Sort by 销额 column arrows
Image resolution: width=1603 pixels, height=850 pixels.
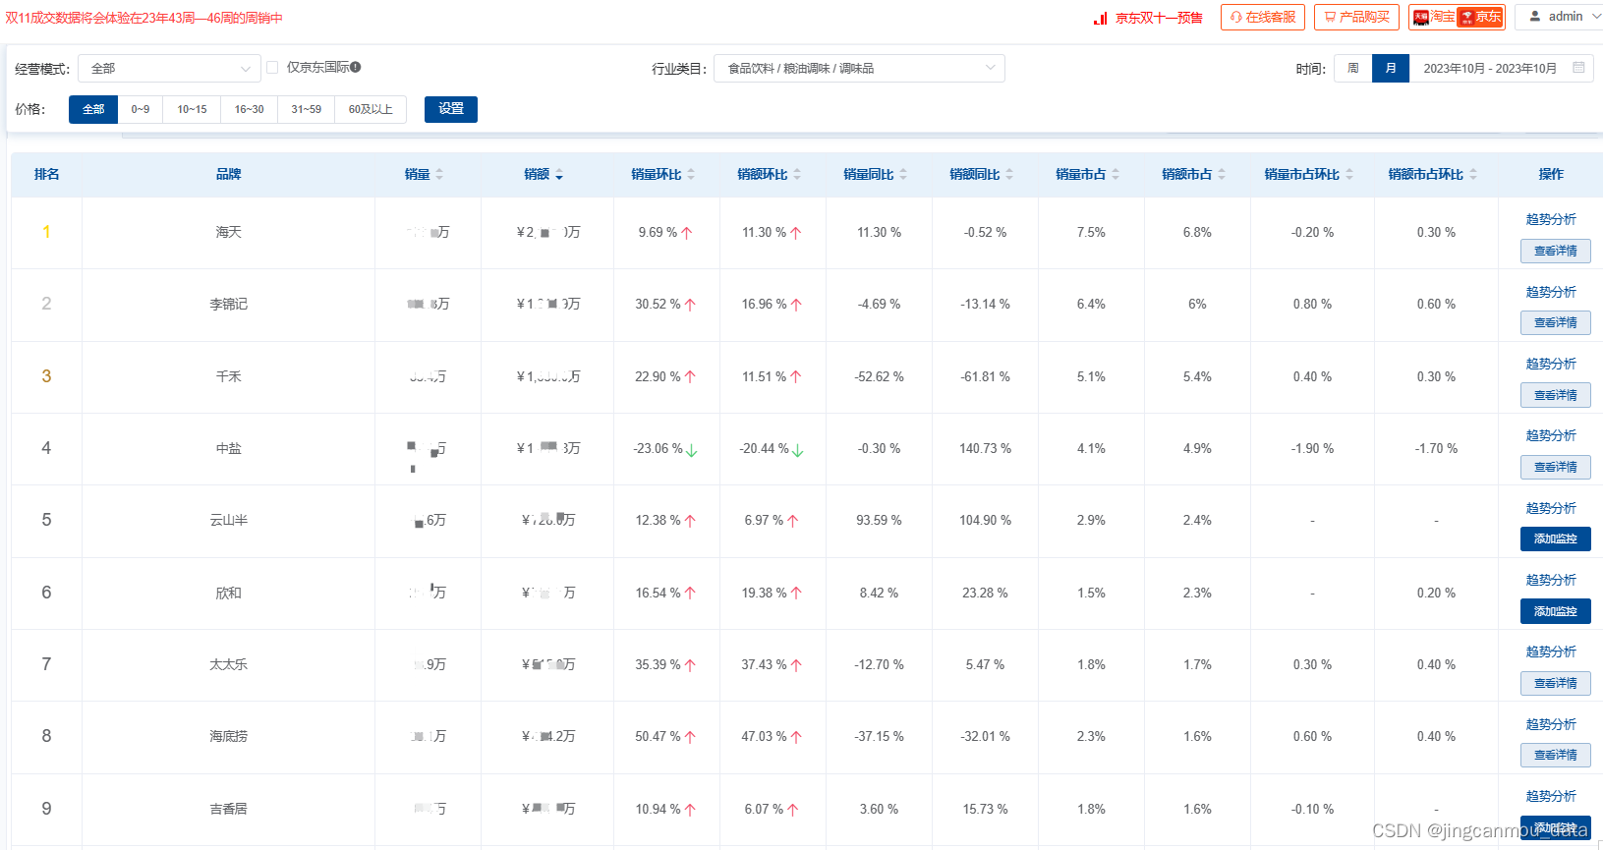pyautogui.click(x=559, y=174)
